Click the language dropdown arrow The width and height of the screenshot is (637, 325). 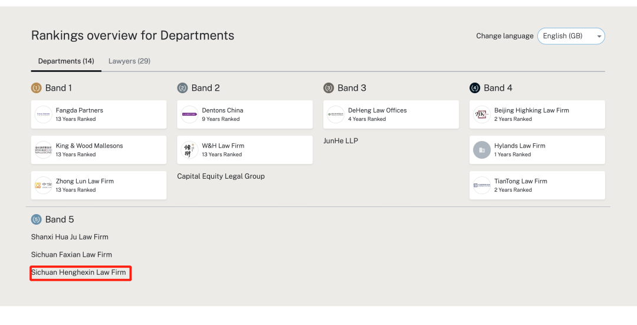coord(599,37)
